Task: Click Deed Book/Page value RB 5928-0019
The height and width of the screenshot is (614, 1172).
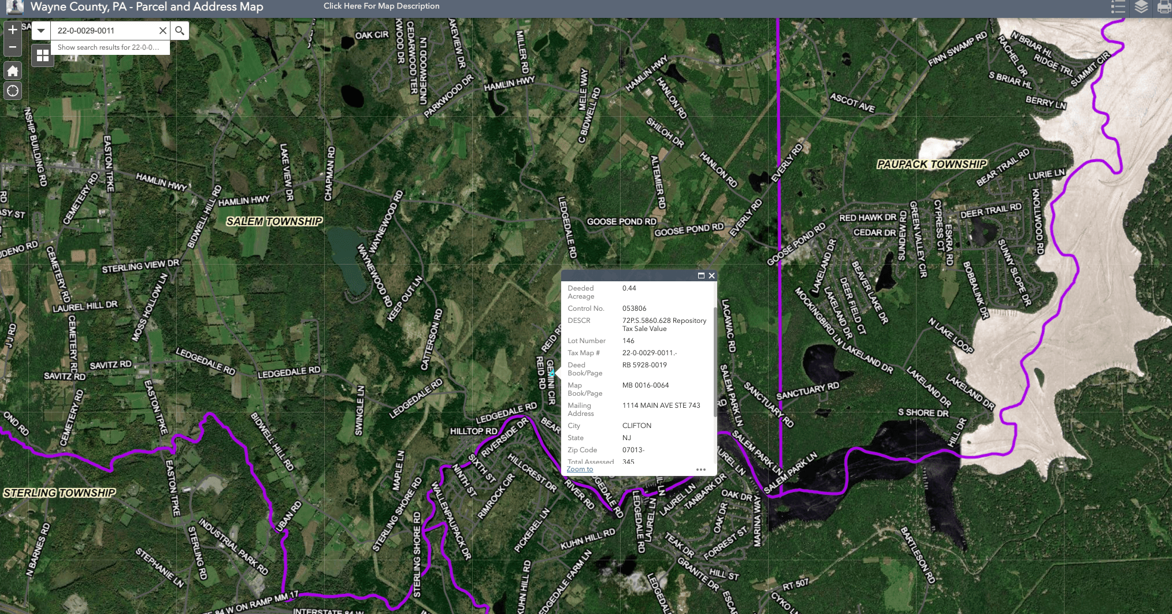Action: click(644, 365)
